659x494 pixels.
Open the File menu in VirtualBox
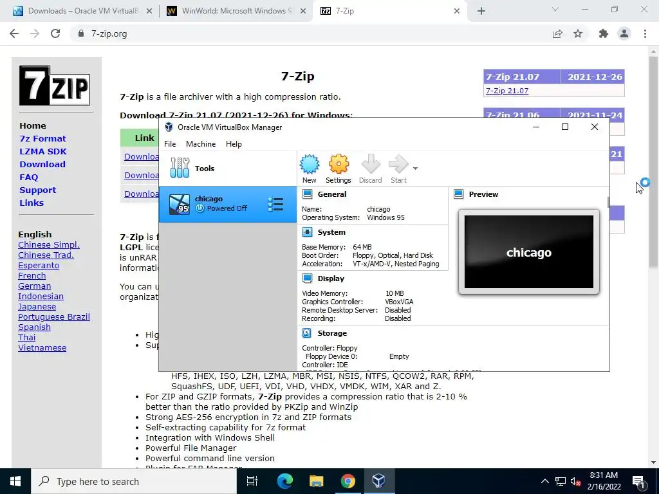point(170,143)
